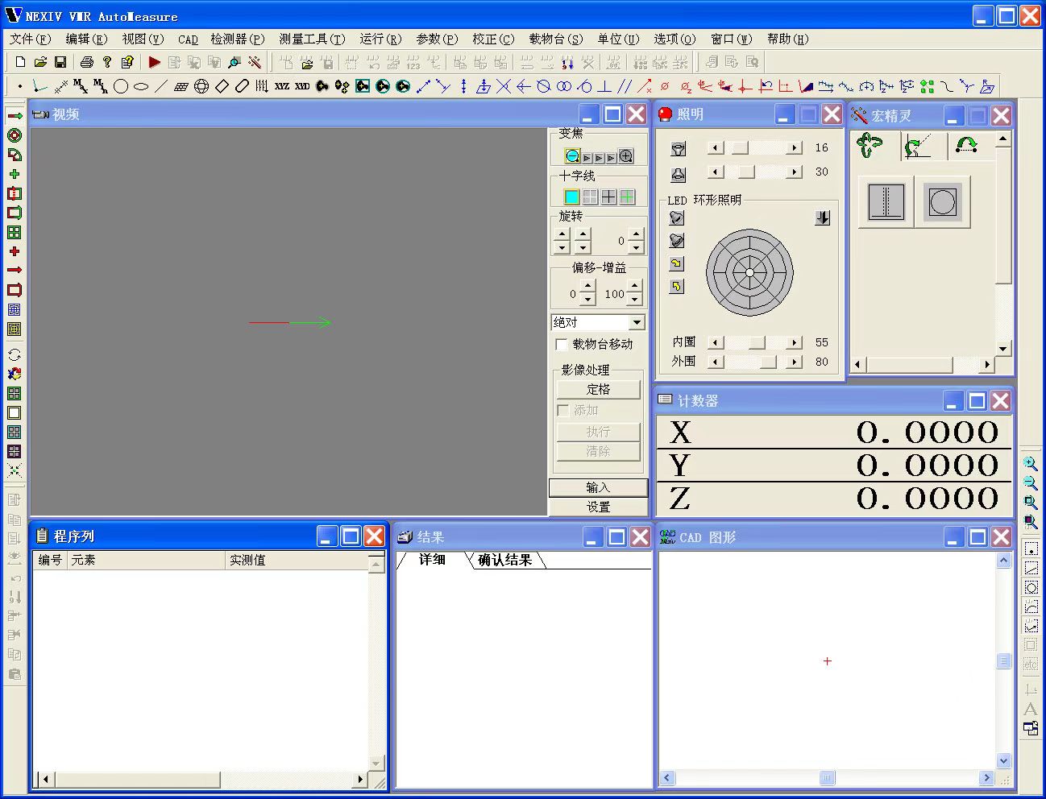Open the 选项(O) menu

pos(675,39)
